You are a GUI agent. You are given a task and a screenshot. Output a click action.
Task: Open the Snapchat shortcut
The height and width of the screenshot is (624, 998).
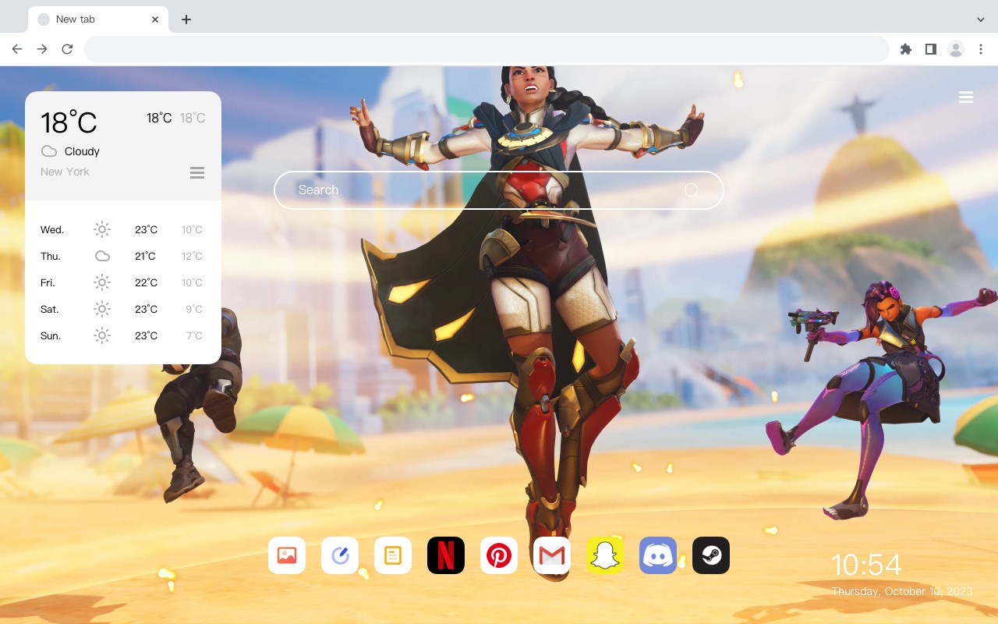pos(605,555)
